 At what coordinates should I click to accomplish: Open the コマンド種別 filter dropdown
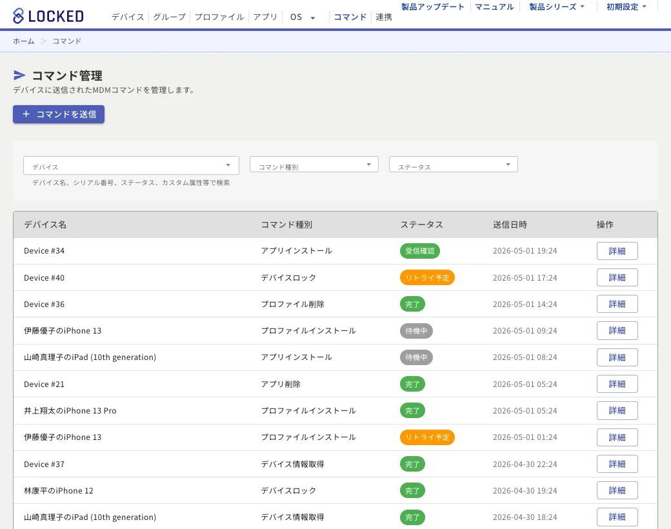click(314, 165)
